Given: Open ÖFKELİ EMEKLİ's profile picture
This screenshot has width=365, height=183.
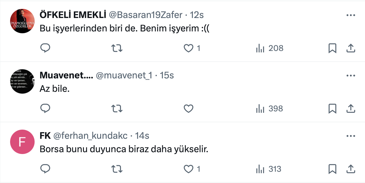Looking at the screenshot, I should [22, 21].
